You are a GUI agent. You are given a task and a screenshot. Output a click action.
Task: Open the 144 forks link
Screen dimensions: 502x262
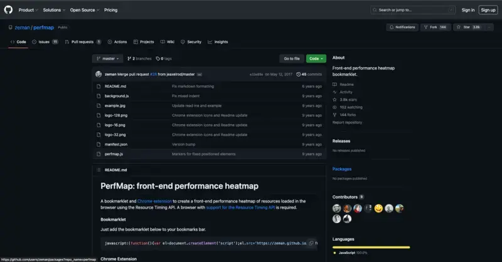[344, 115]
